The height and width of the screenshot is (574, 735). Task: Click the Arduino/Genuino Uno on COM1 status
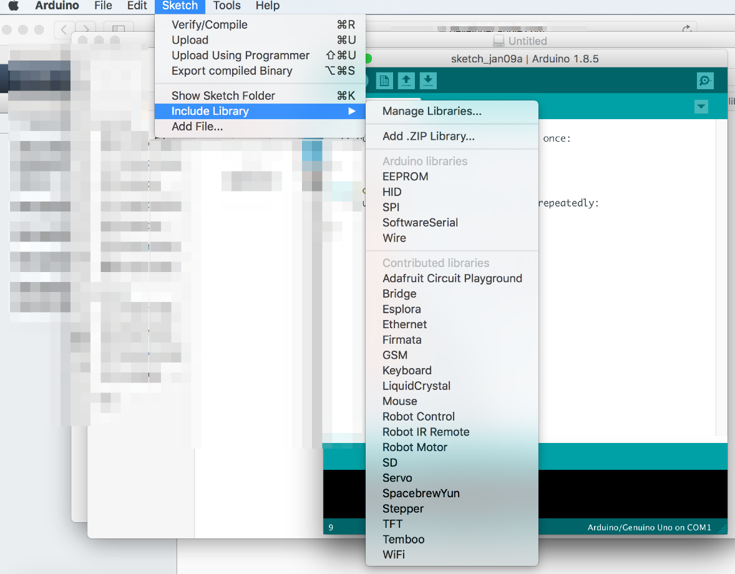[x=650, y=527]
